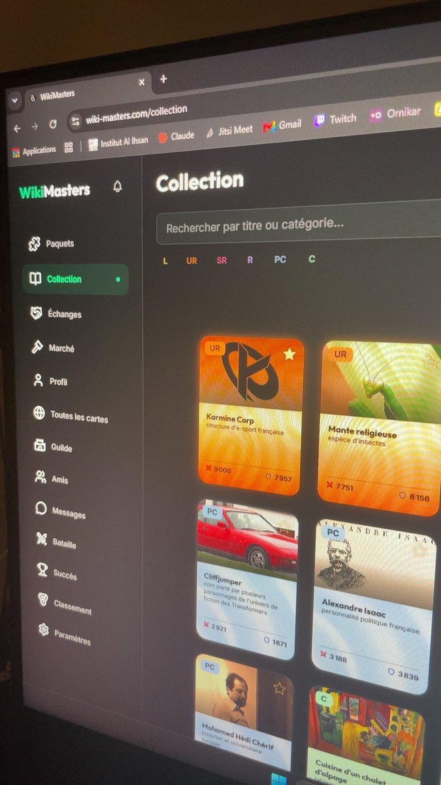
Task: Filter collection by L rarity
Action: pos(165,261)
